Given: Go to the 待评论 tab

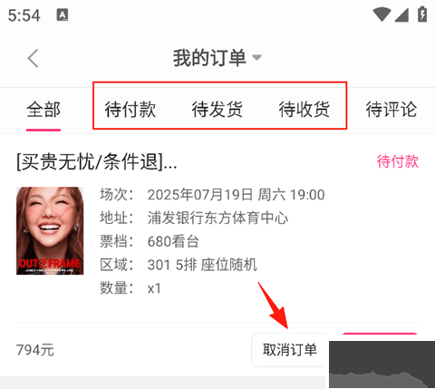Looking at the screenshot, I should (x=391, y=110).
